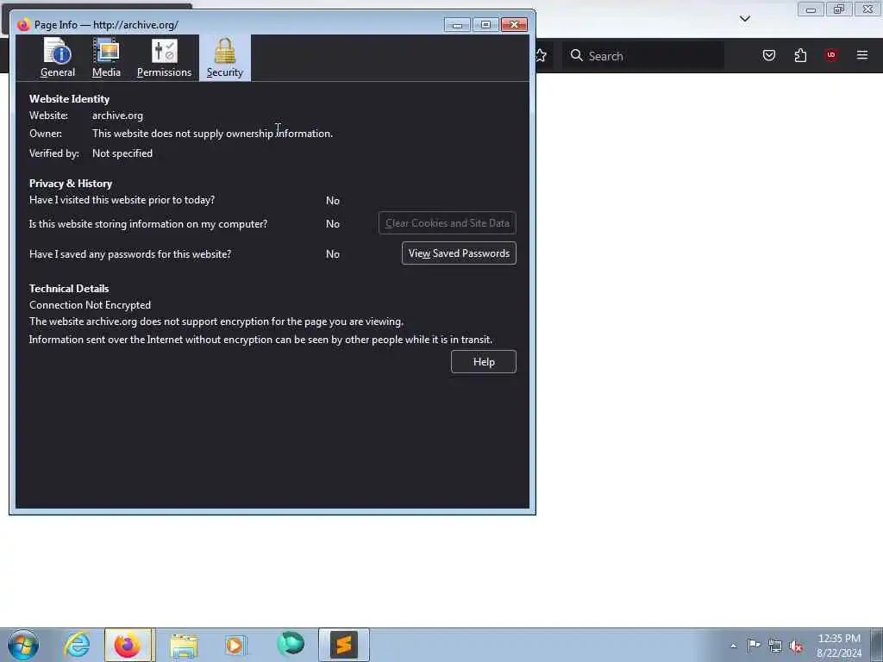
Task: Click the Firefox icon in dialog title bar
Action: coord(23,25)
